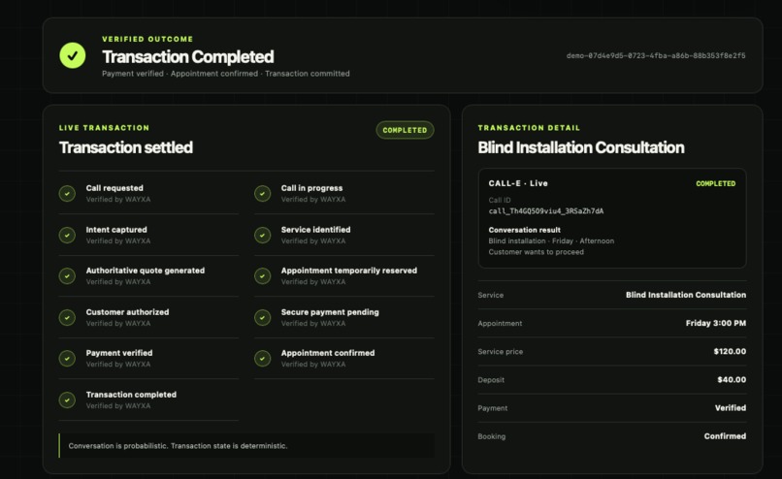Click the Booking row label
782x479 pixels.
(x=491, y=436)
